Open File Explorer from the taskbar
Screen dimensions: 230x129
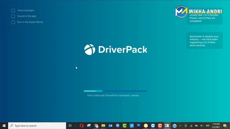click(103, 126)
